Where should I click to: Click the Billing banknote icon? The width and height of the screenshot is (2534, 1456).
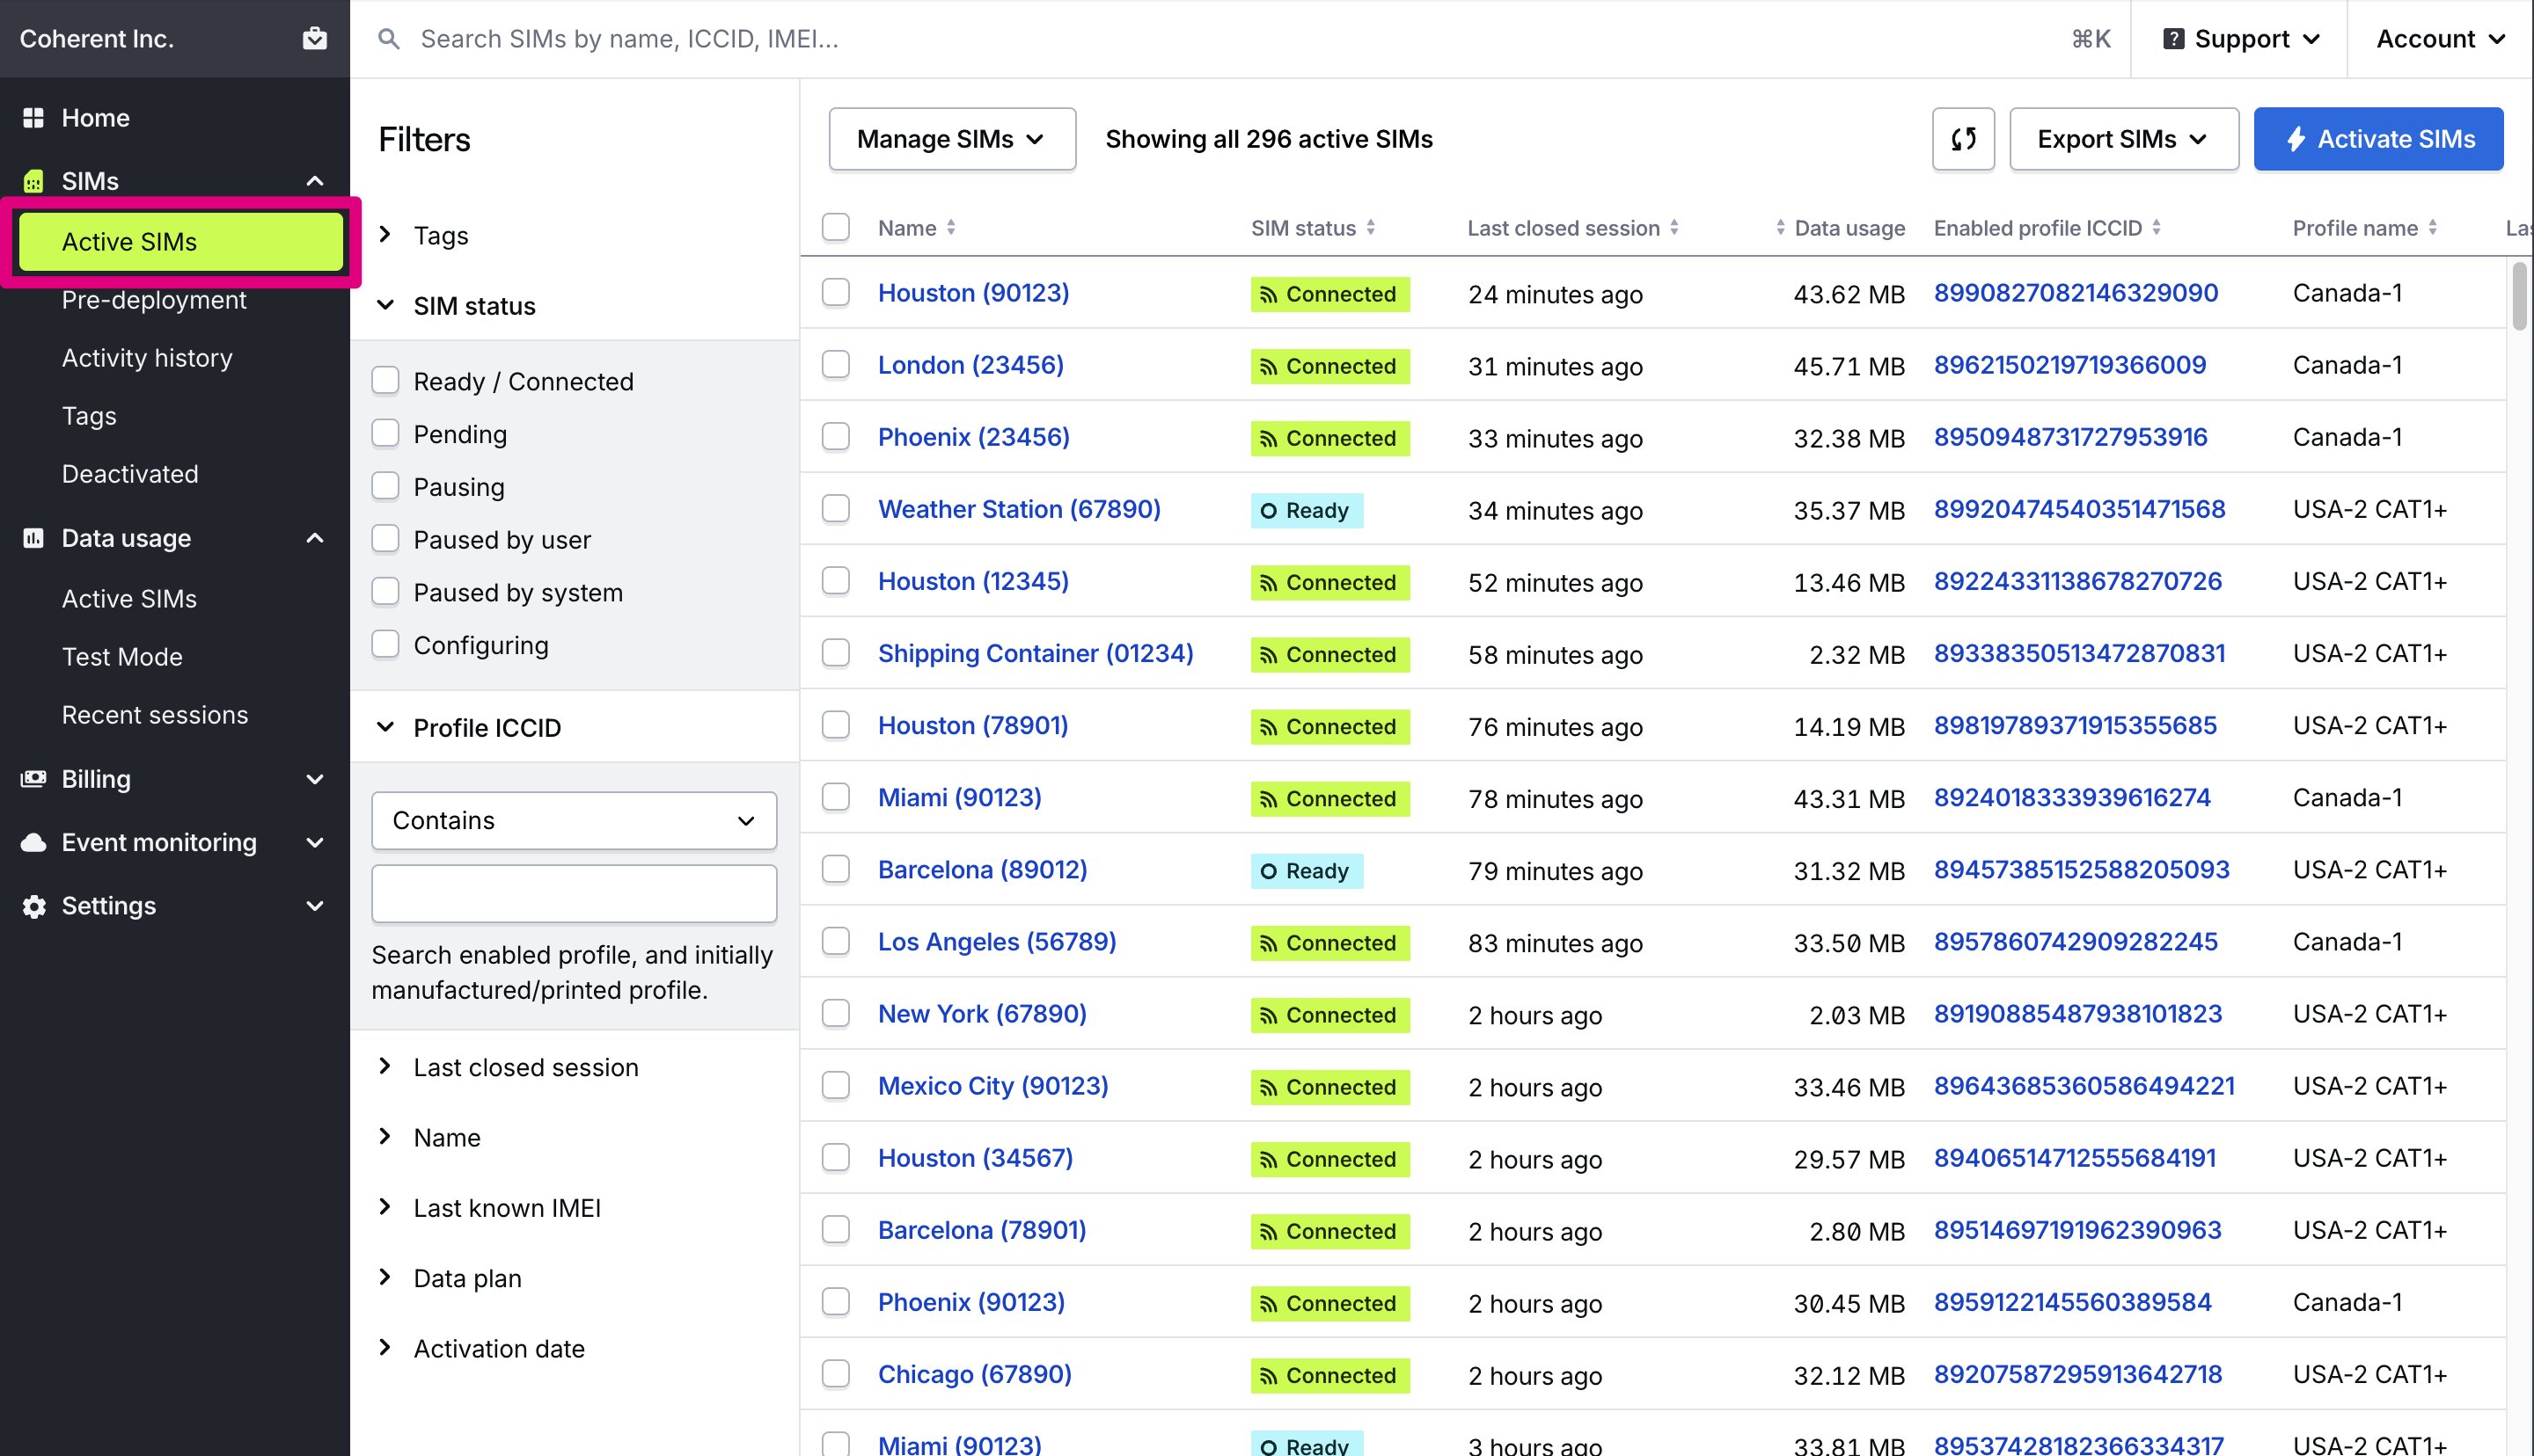pos(33,779)
